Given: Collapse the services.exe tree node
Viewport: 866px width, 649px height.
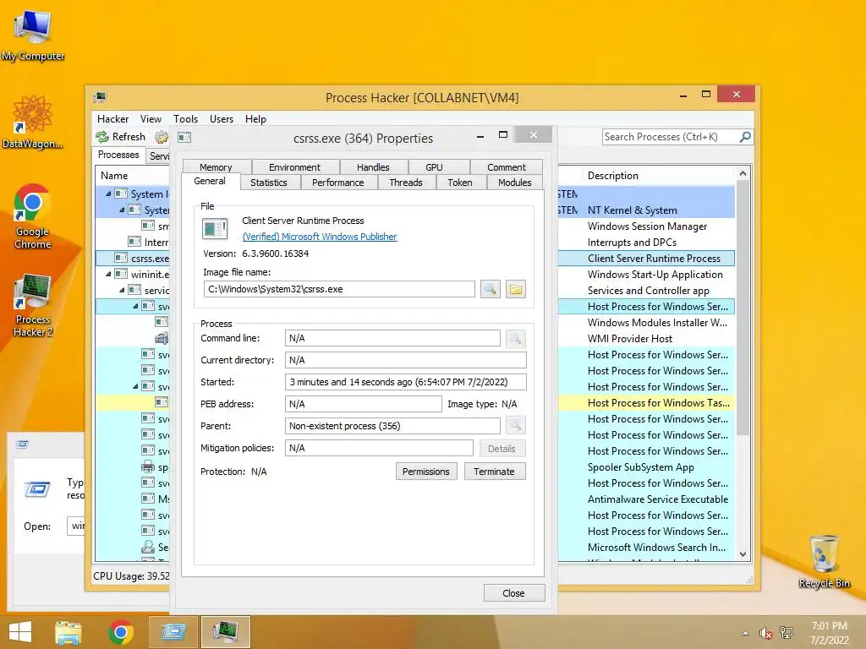Looking at the screenshot, I should 122,291.
